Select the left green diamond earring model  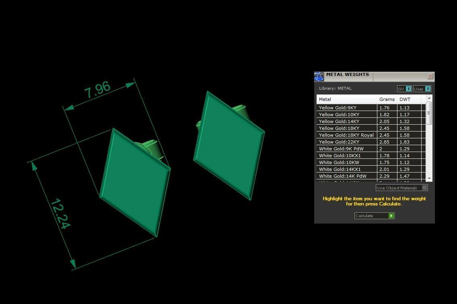coord(135,182)
